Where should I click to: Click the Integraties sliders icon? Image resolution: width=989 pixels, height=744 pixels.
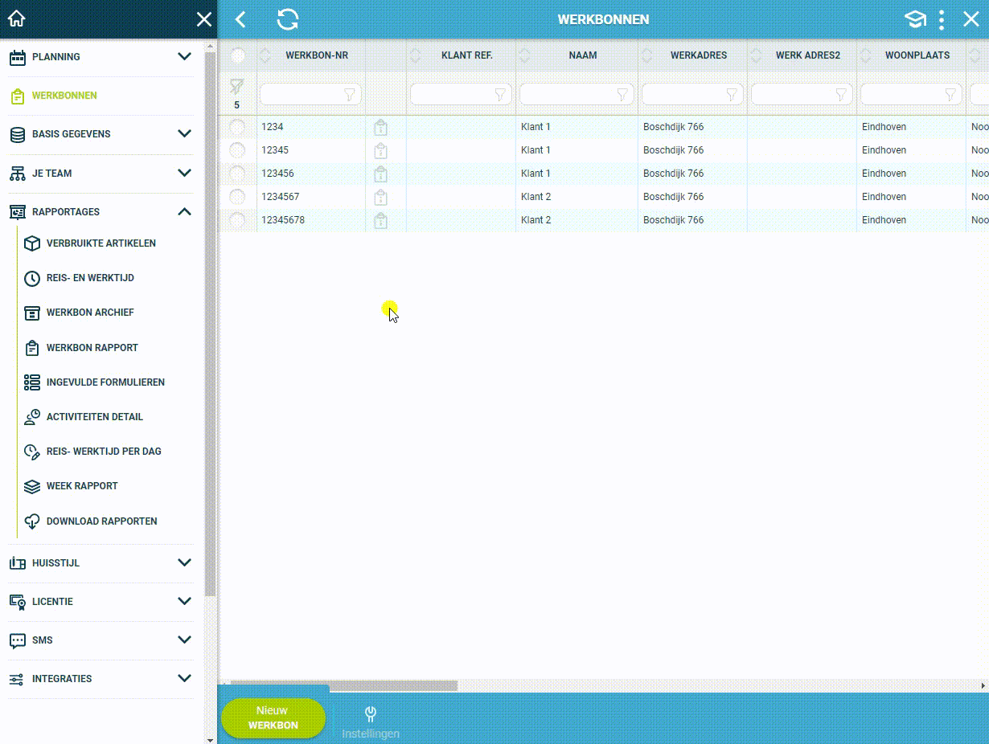tap(17, 680)
